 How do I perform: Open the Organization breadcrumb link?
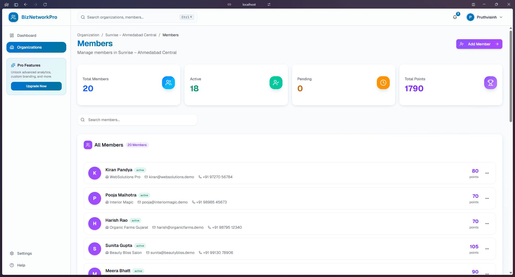point(88,35)
